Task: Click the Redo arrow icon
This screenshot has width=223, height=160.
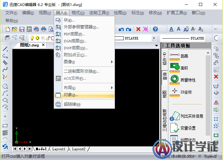Action: [x=129, y=29]
